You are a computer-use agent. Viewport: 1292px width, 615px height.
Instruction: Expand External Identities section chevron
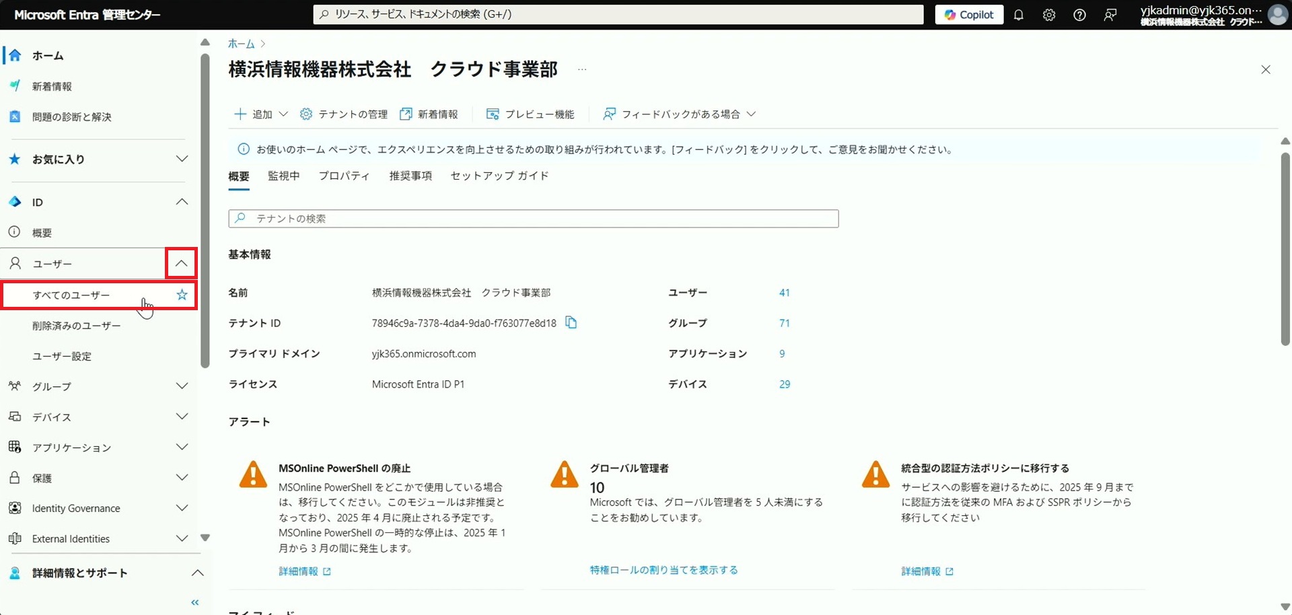tap(182, 538)
